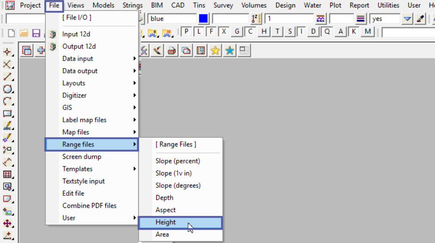This screenshot has height=243, width=435.
Task: Click the grid settings icon in view toolbar
Action: pyautogui.click(x=201, y=50)
